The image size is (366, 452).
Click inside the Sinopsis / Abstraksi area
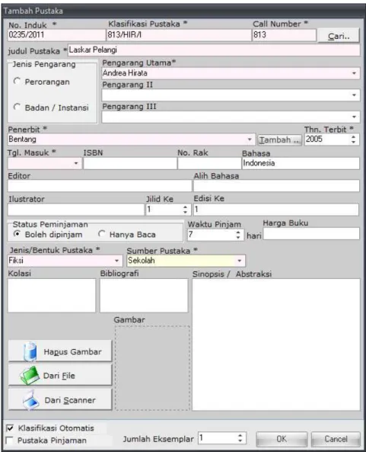coord(276,345)
